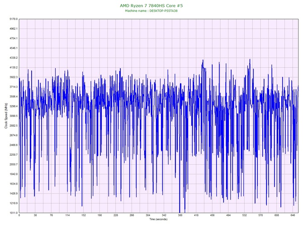303x227 pixels.
Task: Click the x-axis tick label 304
Action: point(148,215)
